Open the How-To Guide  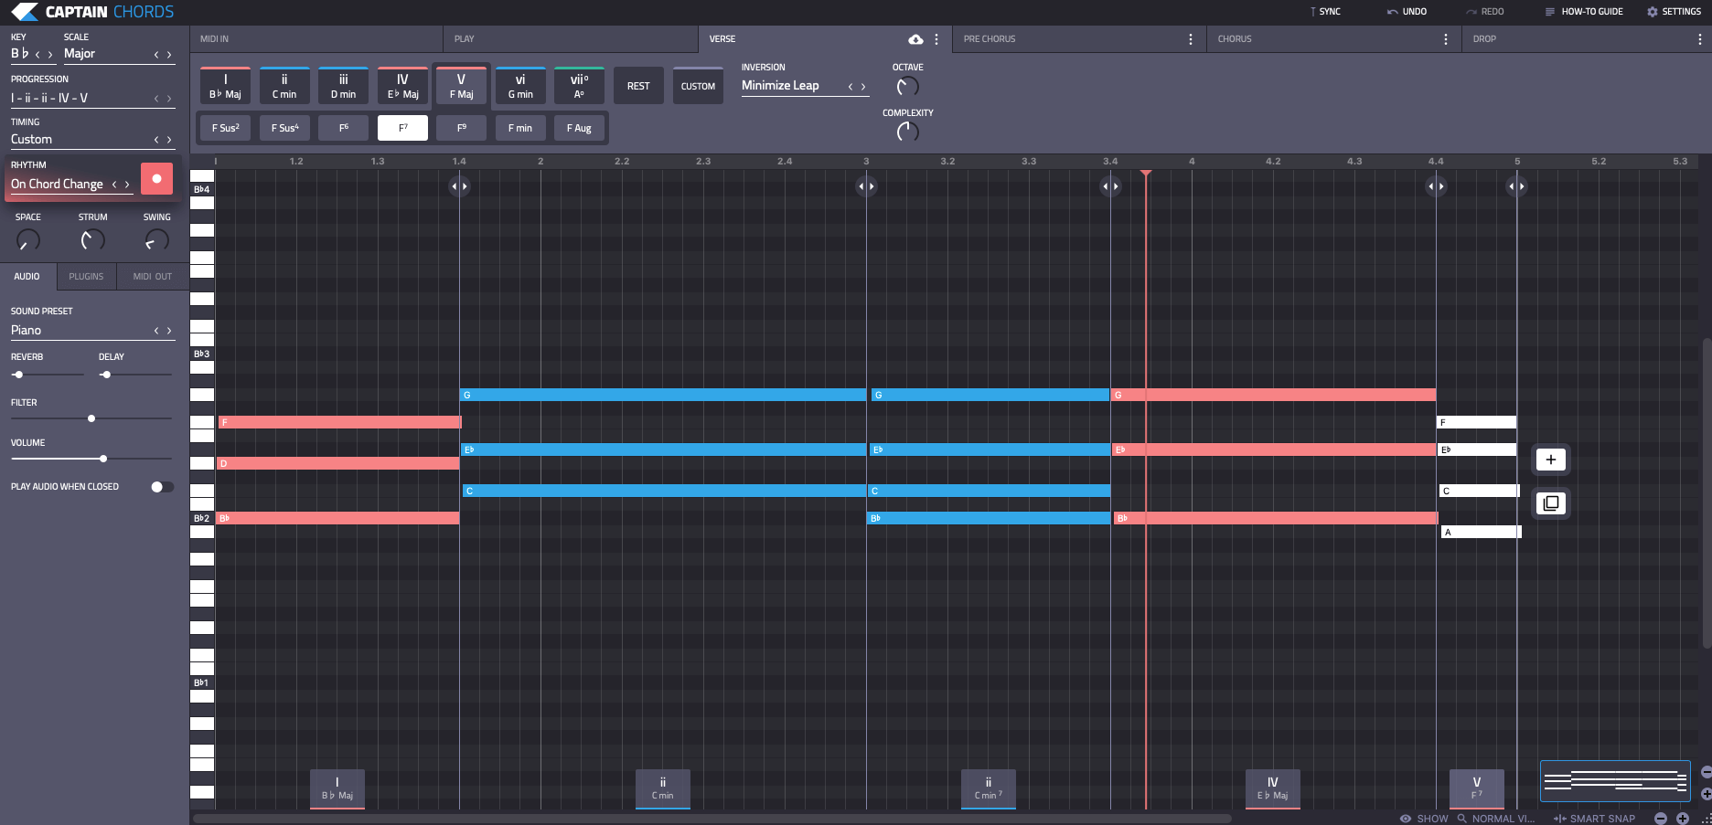(x=1584, y=12)
